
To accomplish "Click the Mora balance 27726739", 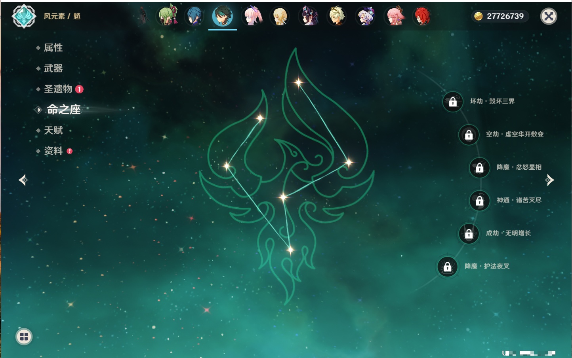I will pyautogui.click(x=505, y=16).
